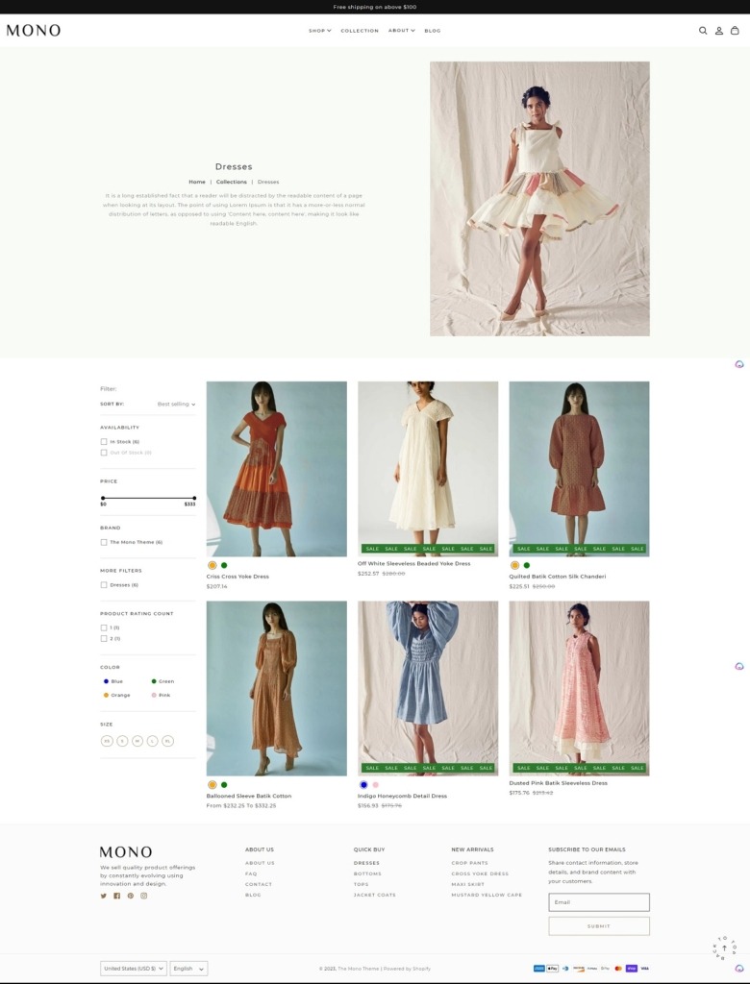Image resolution: width=750 pixels, height=984 pixels.
Task: Select the Orange color filter swatch
Action: [x=107, y=695]
